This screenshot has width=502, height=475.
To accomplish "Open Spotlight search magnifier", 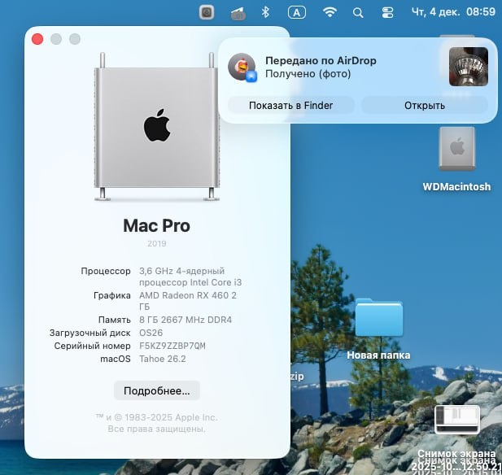I will coord(358,13).
